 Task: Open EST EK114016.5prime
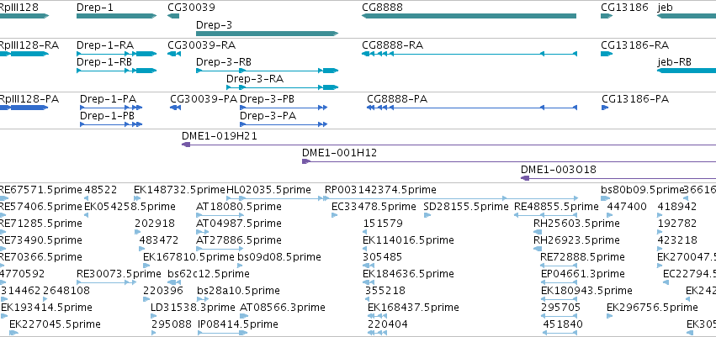409,240
